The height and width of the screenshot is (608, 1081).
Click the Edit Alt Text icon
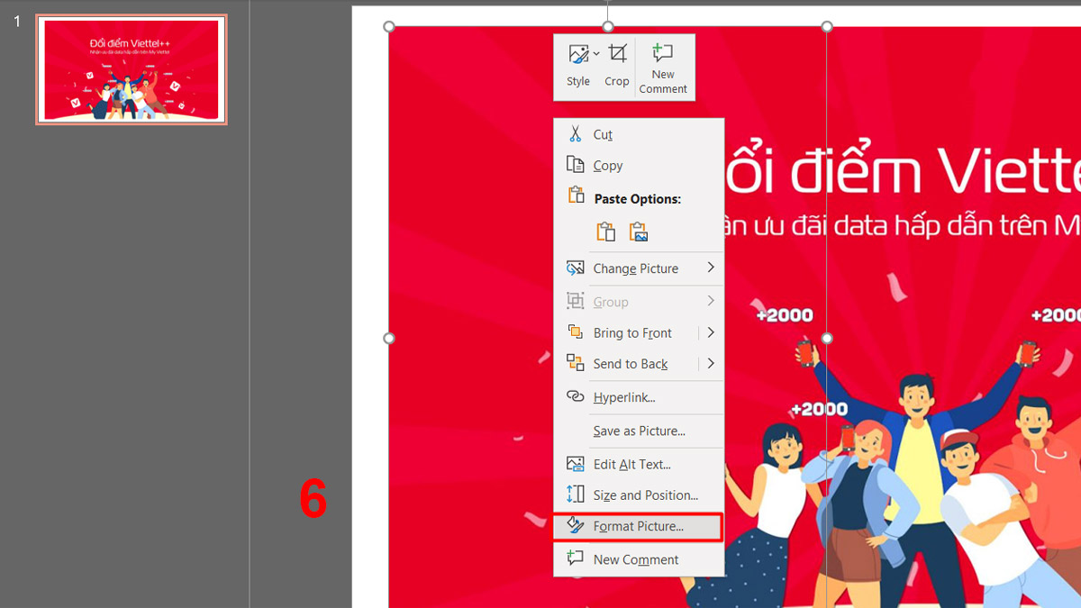pyautogui.click(x=577, y=463)
